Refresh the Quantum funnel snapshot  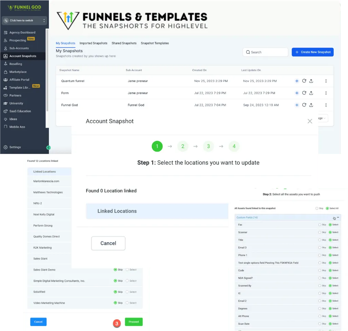pos(304,81)
